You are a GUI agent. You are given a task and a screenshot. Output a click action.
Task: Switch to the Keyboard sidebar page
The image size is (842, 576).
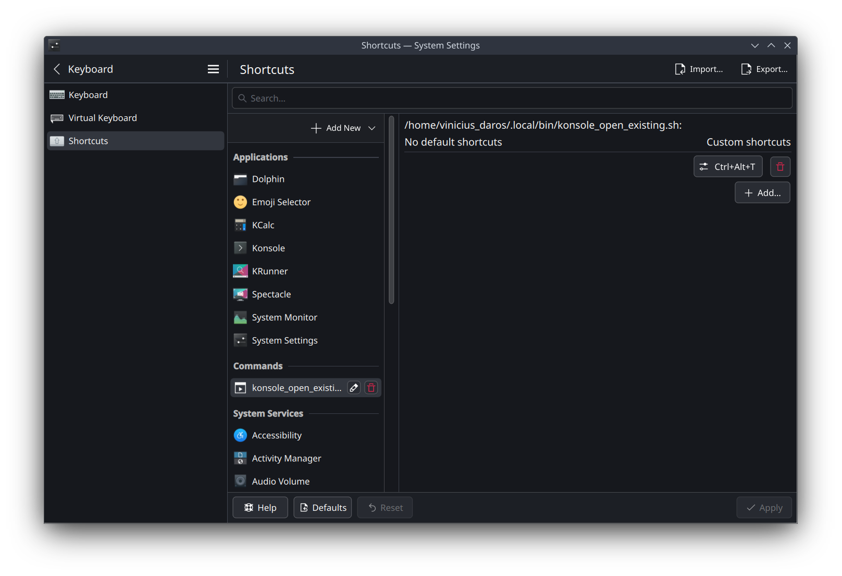point(88,95)
